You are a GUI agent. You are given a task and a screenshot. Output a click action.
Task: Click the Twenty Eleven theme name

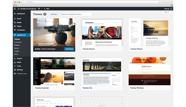[88, 49]
